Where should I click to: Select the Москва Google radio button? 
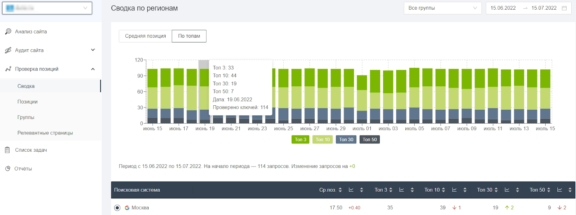pyautogui.click(x=117, y=208)
